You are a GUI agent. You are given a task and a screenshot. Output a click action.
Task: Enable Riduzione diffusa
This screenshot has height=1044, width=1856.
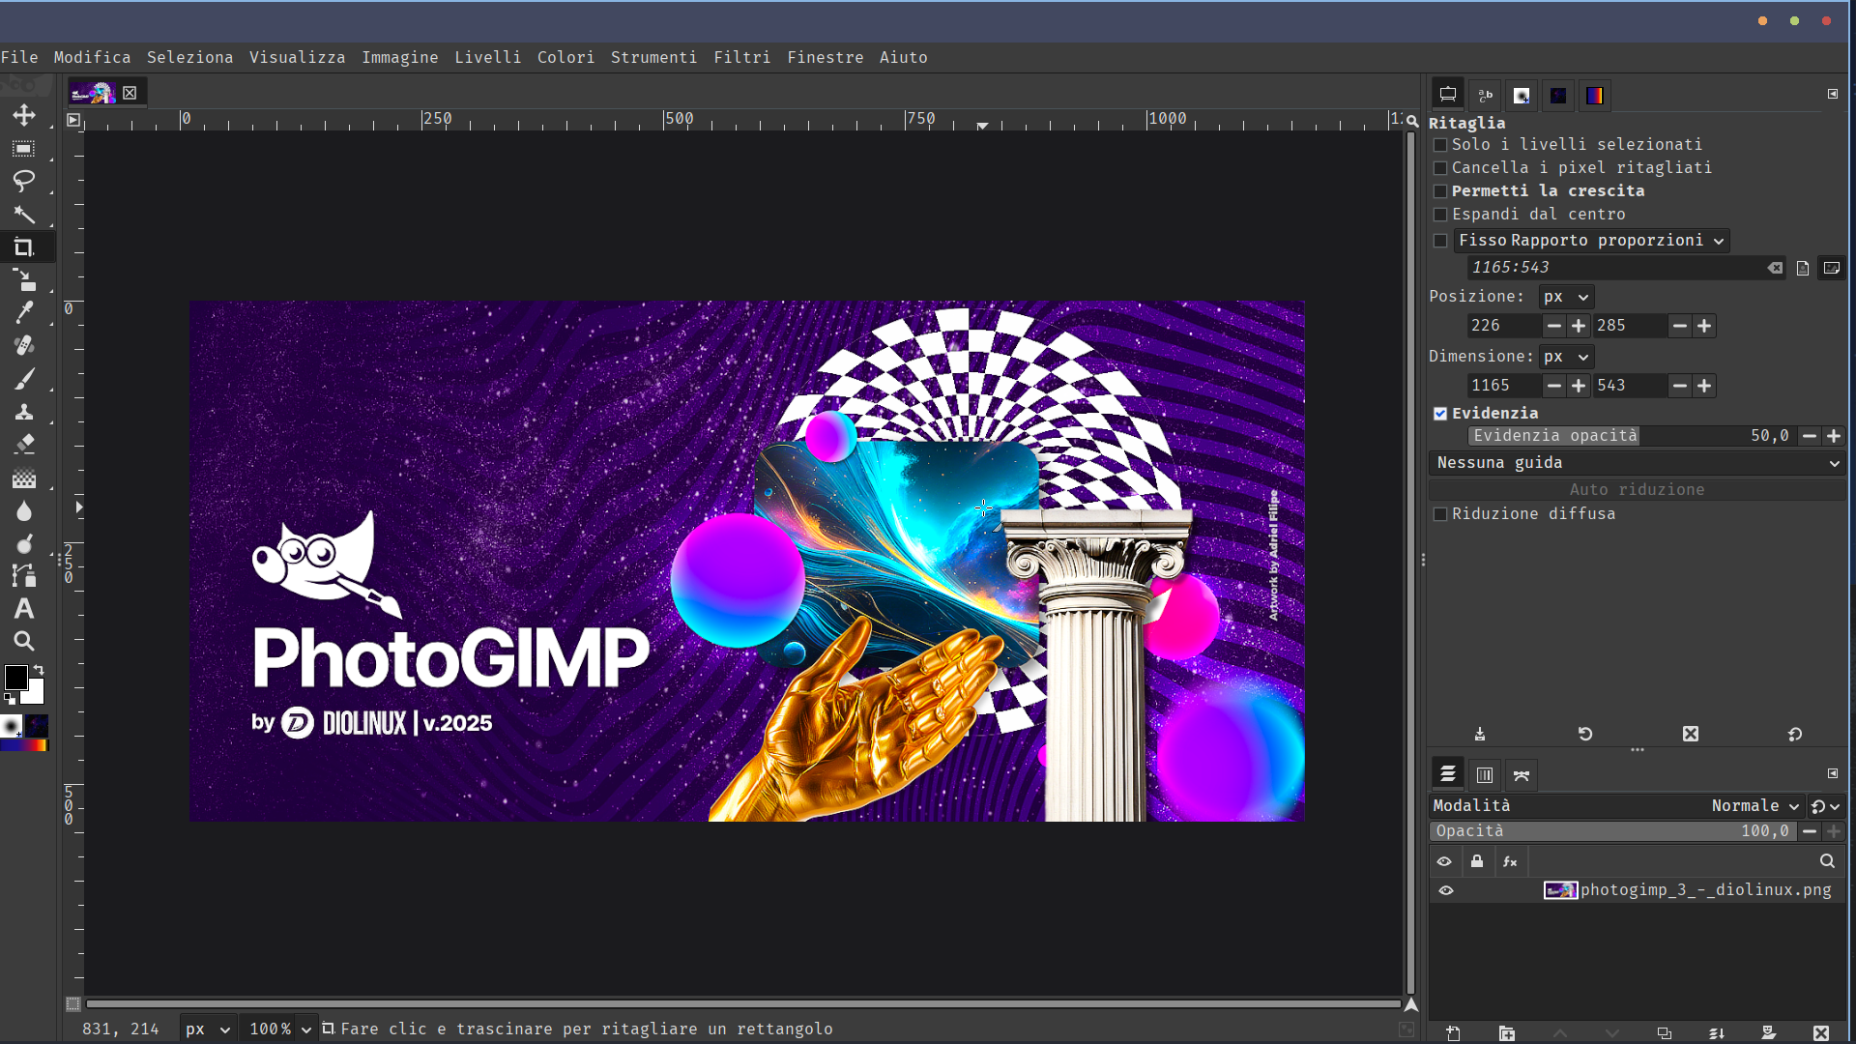pos(1440,514)
